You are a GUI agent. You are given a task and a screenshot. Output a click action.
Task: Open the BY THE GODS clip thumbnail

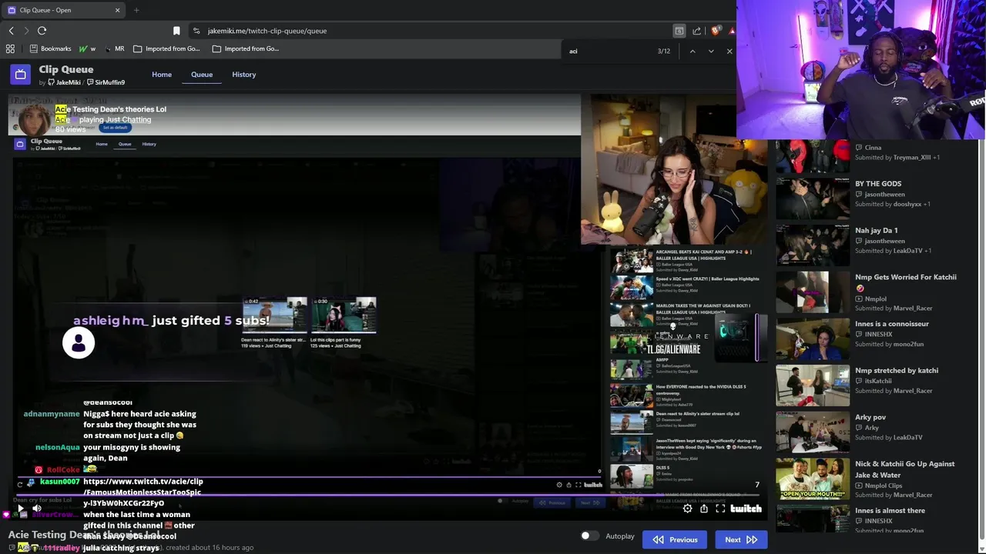812,199
